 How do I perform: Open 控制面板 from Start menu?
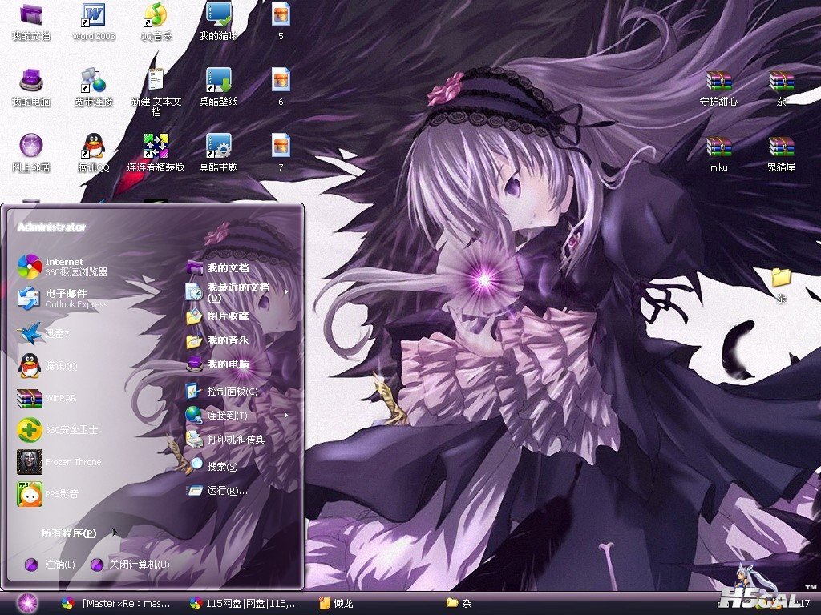(231, 392)
